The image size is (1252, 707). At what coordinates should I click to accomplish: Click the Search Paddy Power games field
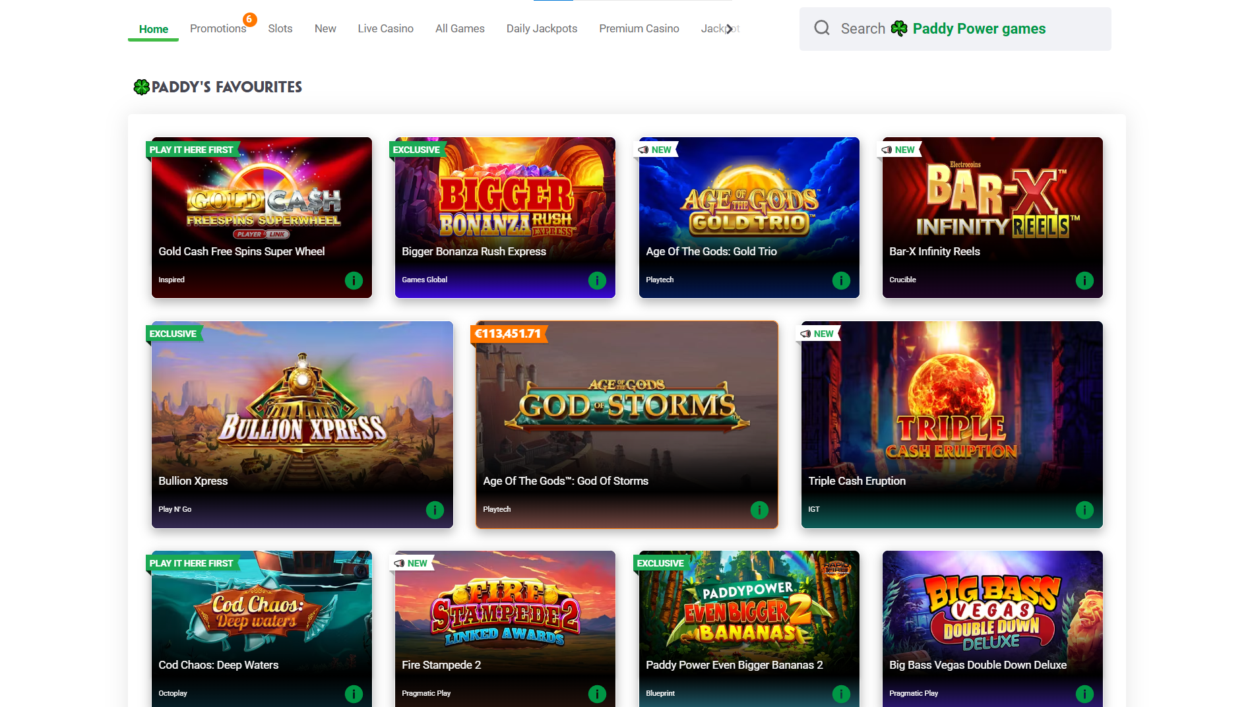pos(955,29)
